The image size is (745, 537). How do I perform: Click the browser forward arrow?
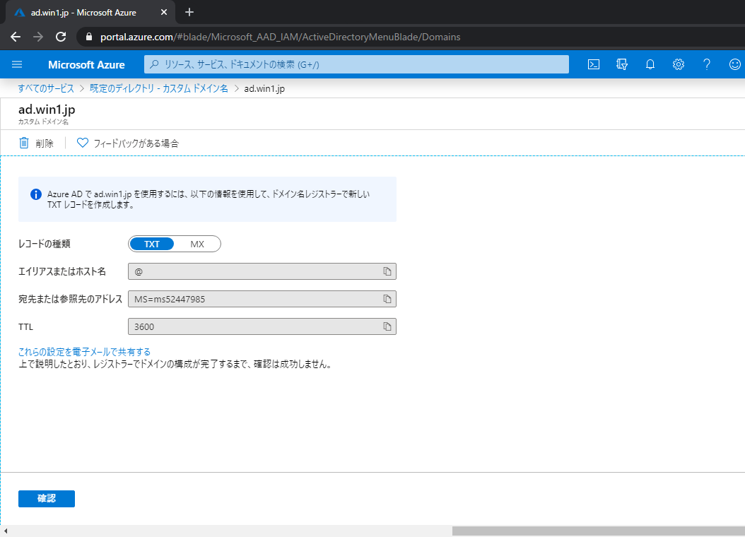tap(38, 37)
